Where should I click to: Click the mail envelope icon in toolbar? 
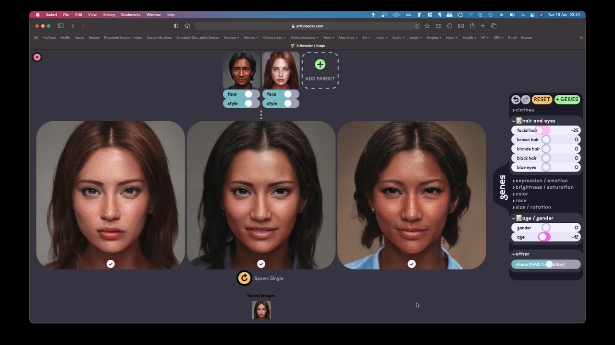tap(461, 26)
